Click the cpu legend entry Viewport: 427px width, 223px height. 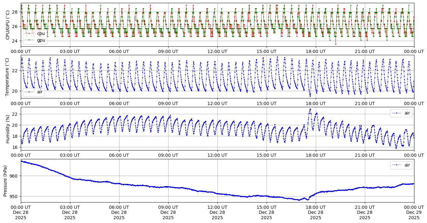(41, 33)
